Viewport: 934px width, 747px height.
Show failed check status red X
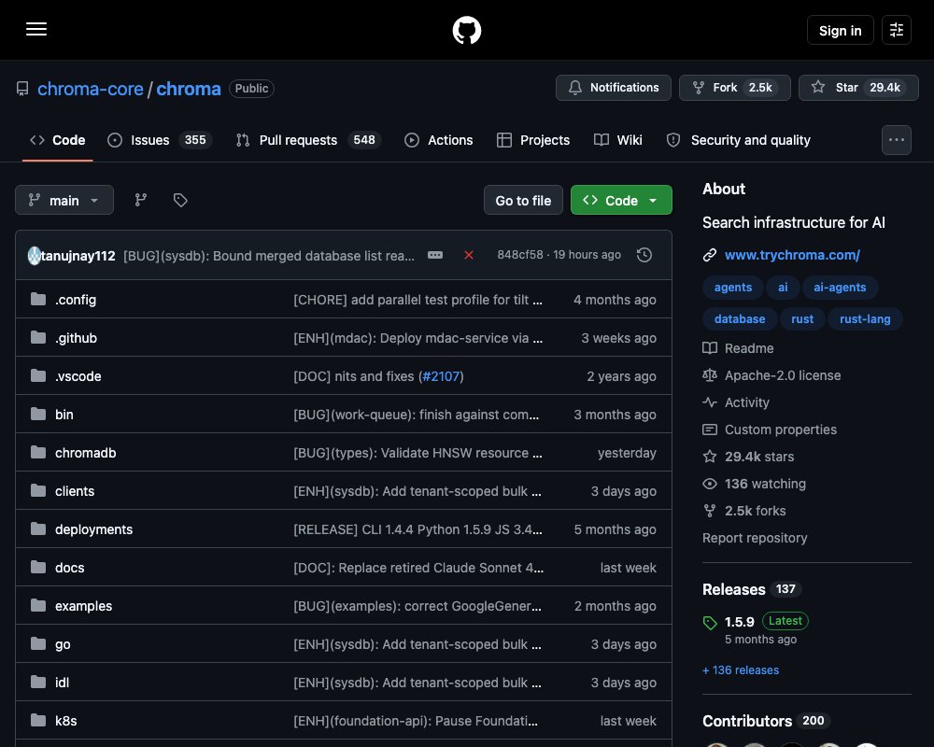(469, 255)
